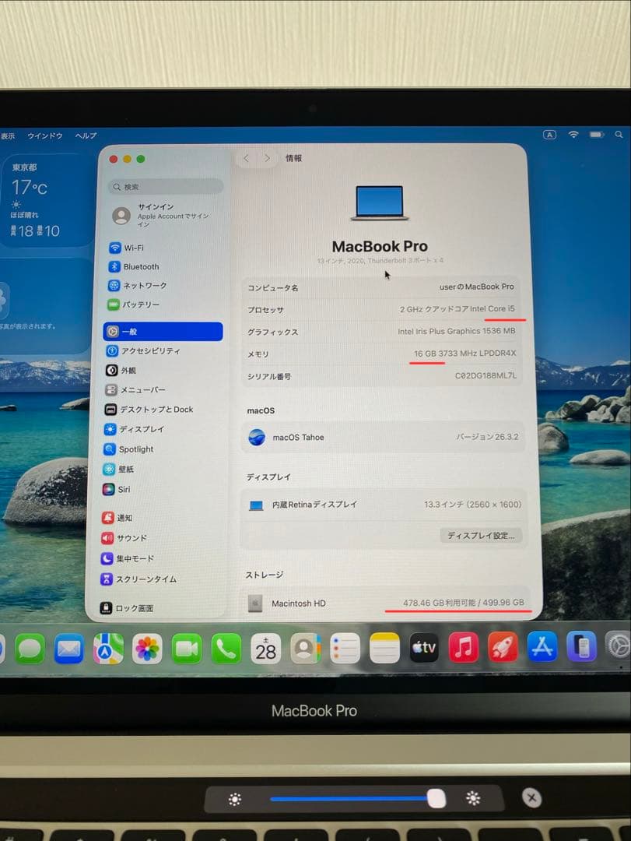The height and width of the screenshot is (841, 631).
Task: Click the 16 GB 3733 MHz memory value
Action: coord(464,353)
